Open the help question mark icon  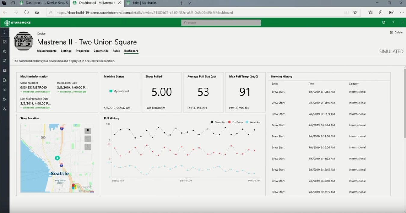pos(393,23)
